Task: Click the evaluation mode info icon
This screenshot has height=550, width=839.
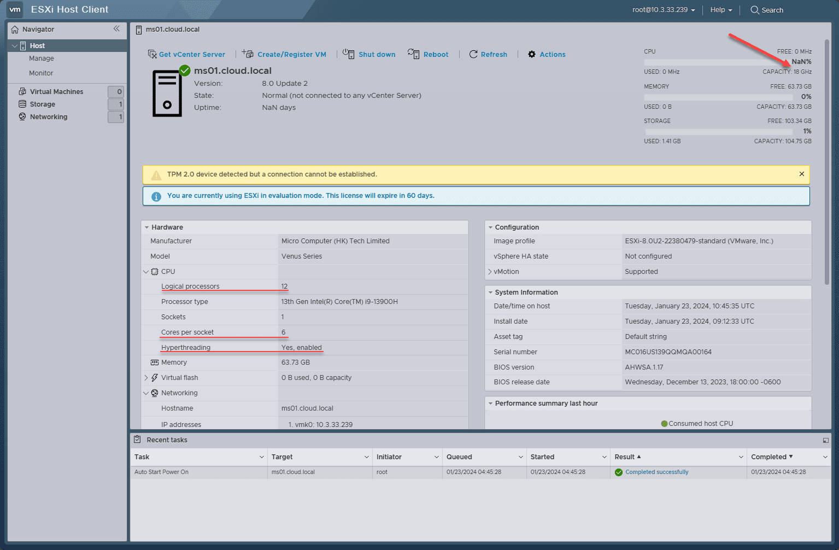Action: coord(156,196)
